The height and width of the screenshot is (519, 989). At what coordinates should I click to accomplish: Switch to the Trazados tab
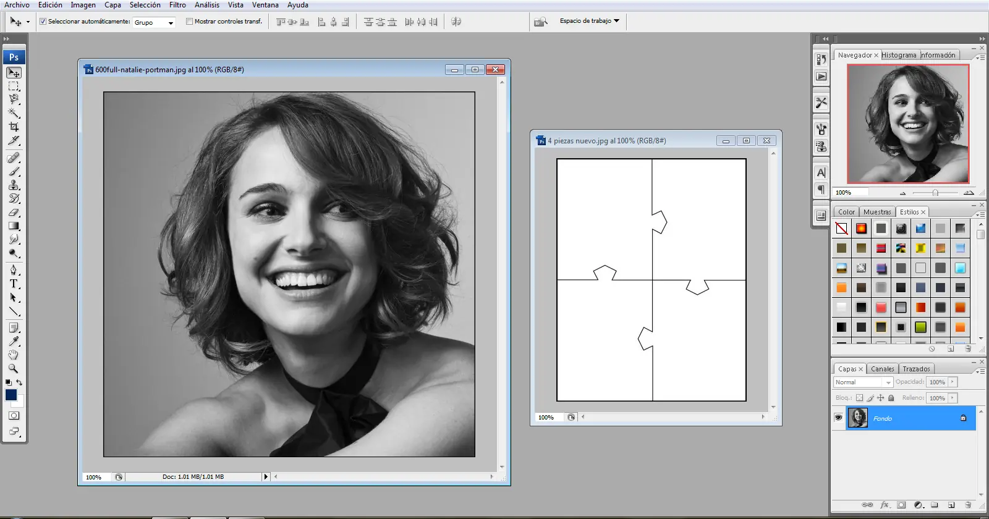click(916, 369)
